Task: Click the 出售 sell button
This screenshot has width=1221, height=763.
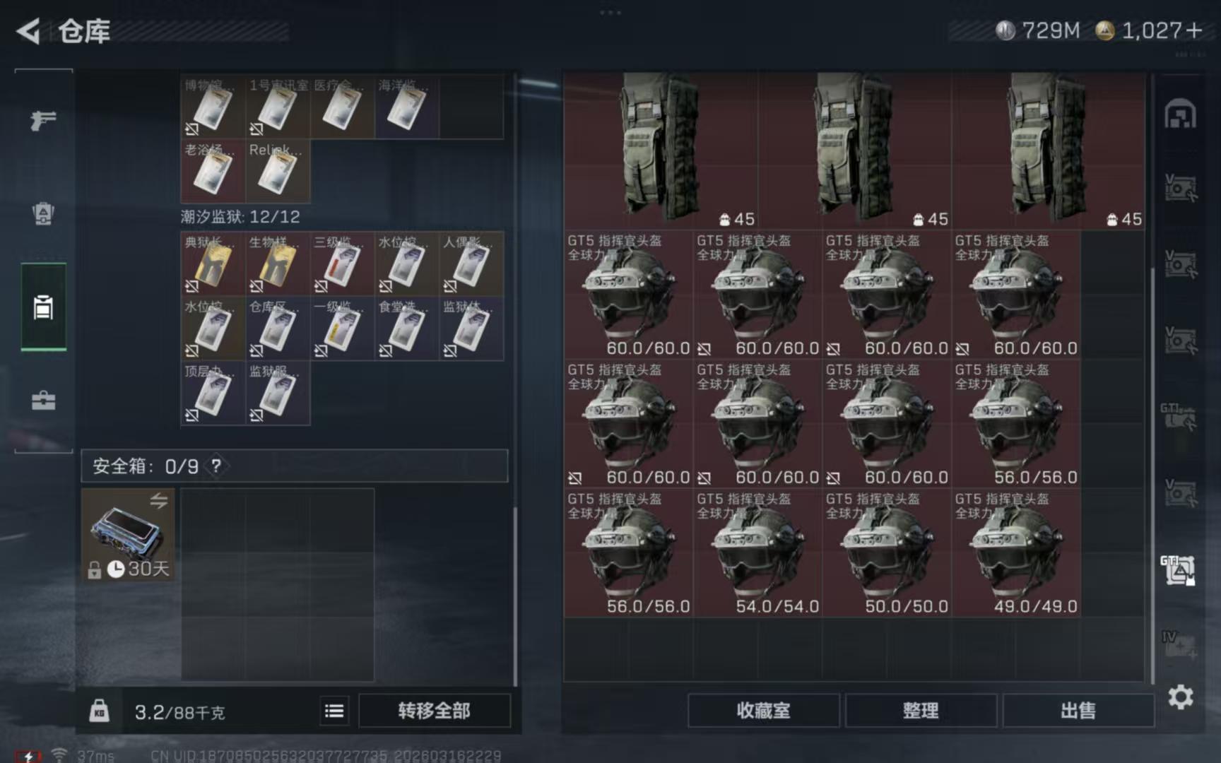Action: tap(1078, 711)
